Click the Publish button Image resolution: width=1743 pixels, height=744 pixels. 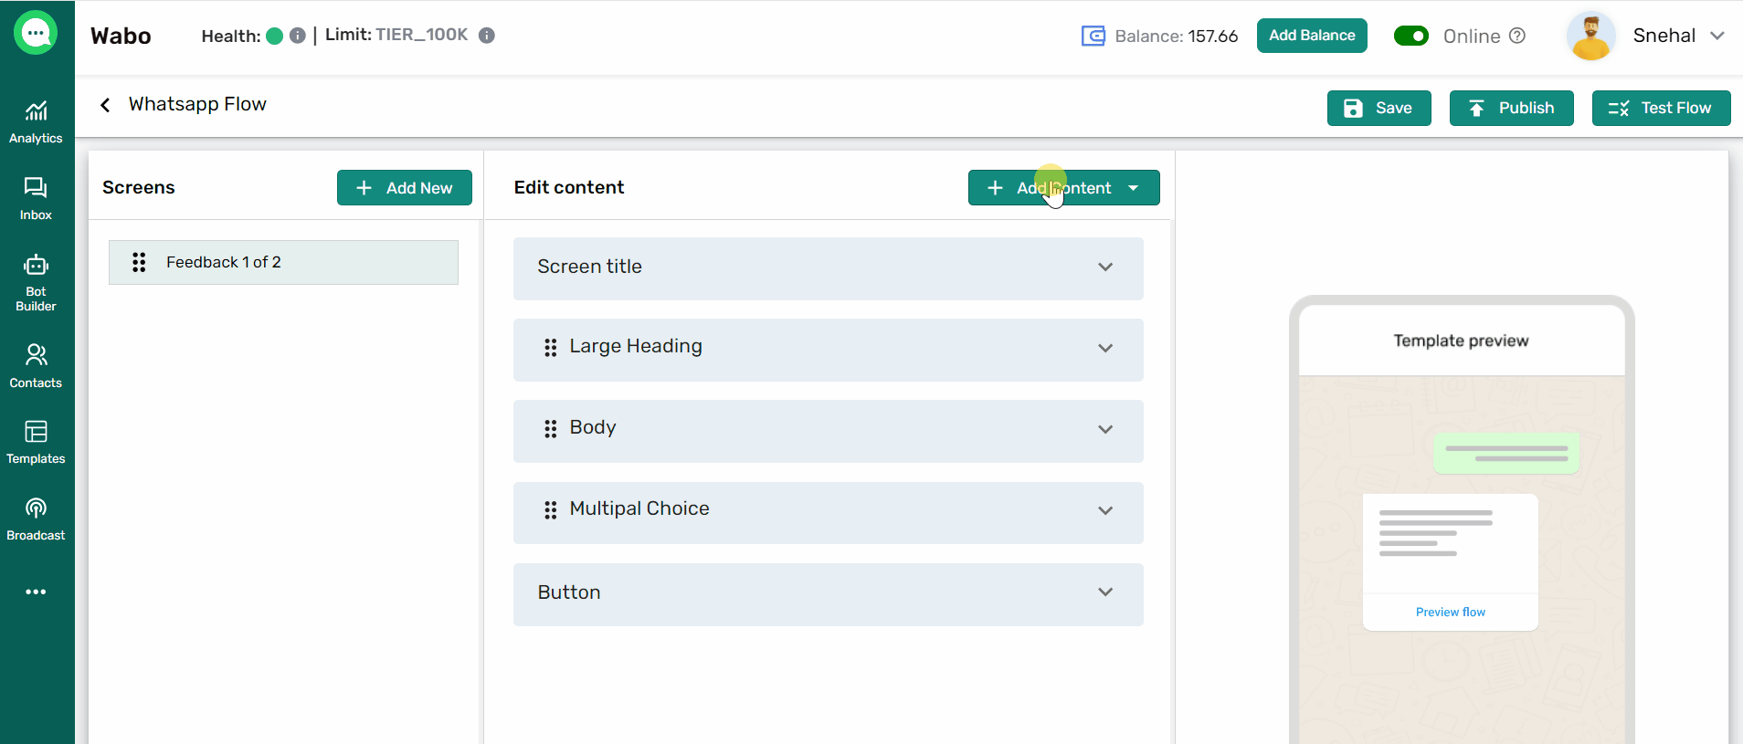click(1511, 108)
